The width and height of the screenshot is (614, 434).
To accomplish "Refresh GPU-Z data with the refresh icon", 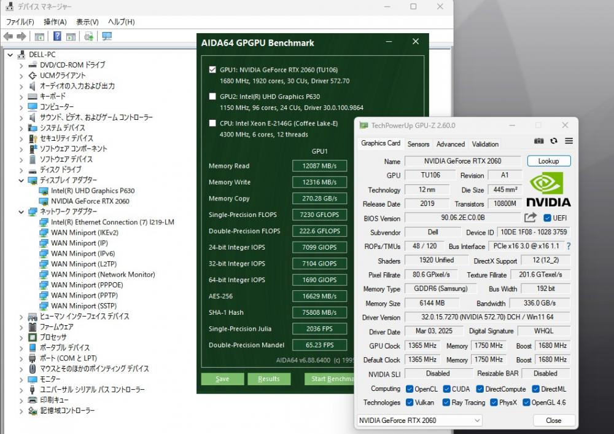I will (x=554, y=141).
